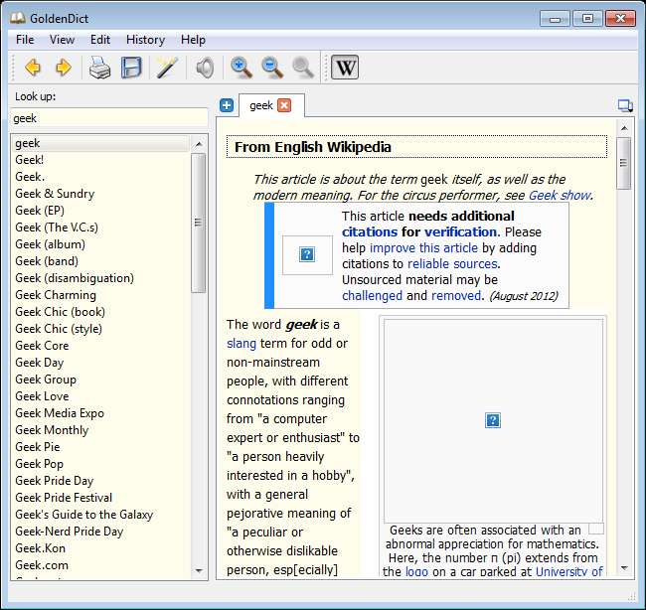Save article using the floppy disk icon

[x=131, y=68]
